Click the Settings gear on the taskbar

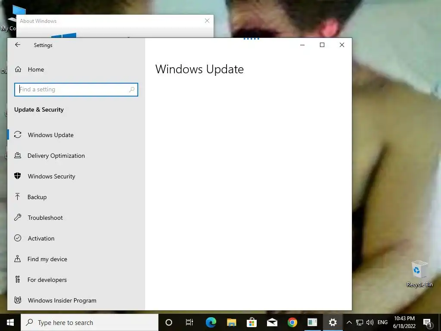click(x=333, y=322)
